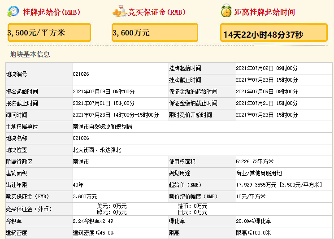Select the 10元/平方米 increment value

(251, 196)
